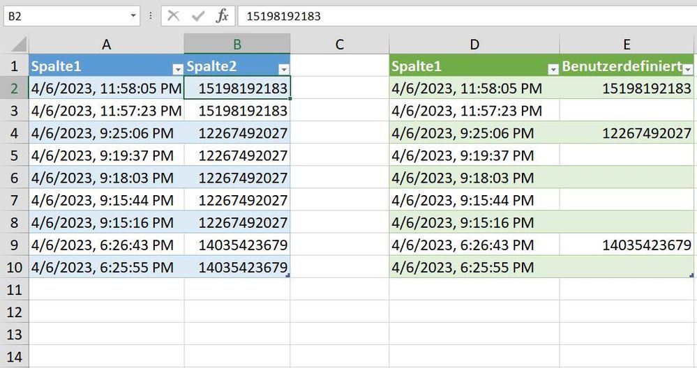
Task: Click cell A2 with 11:58:05 PM
Action: tap(106, 88)
